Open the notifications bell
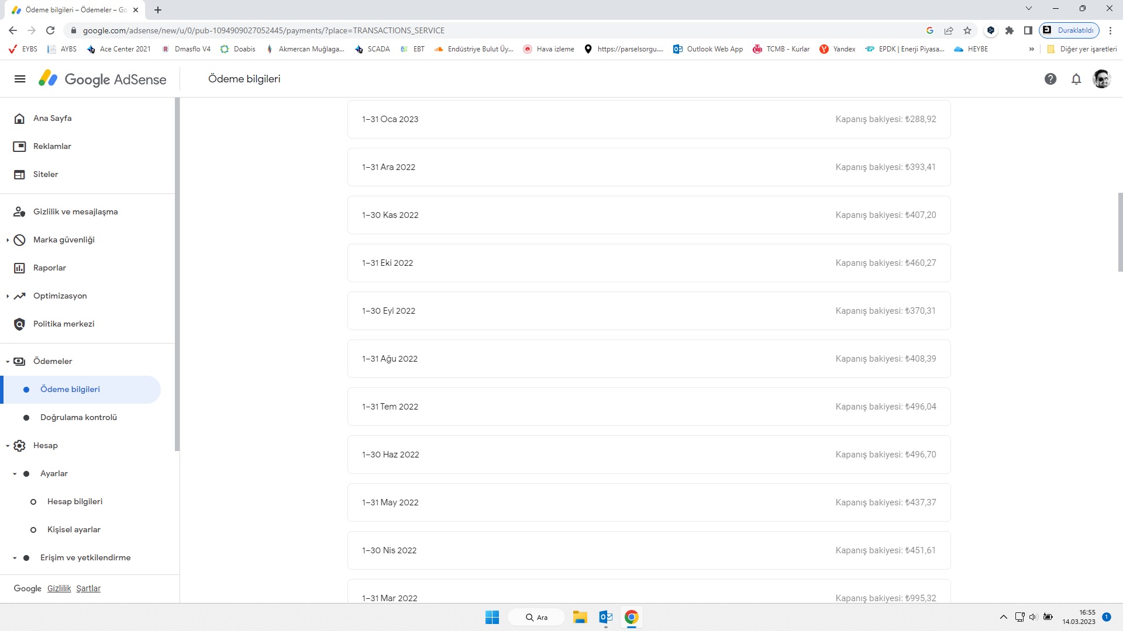This screenshot has height=631, width=1123. (1076, 79)
